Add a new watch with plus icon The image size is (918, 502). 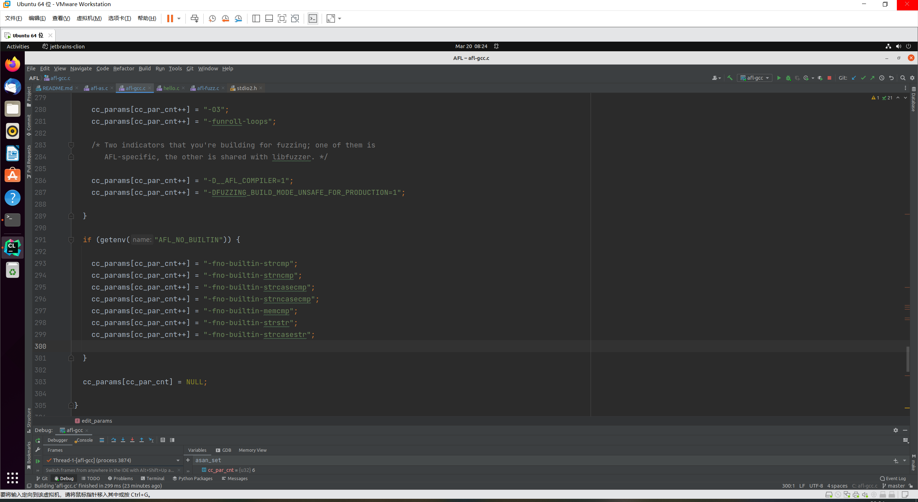coord(188,460)
